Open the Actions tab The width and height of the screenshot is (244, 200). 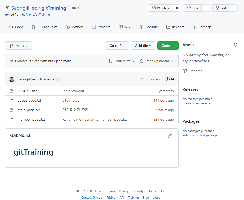75,27
